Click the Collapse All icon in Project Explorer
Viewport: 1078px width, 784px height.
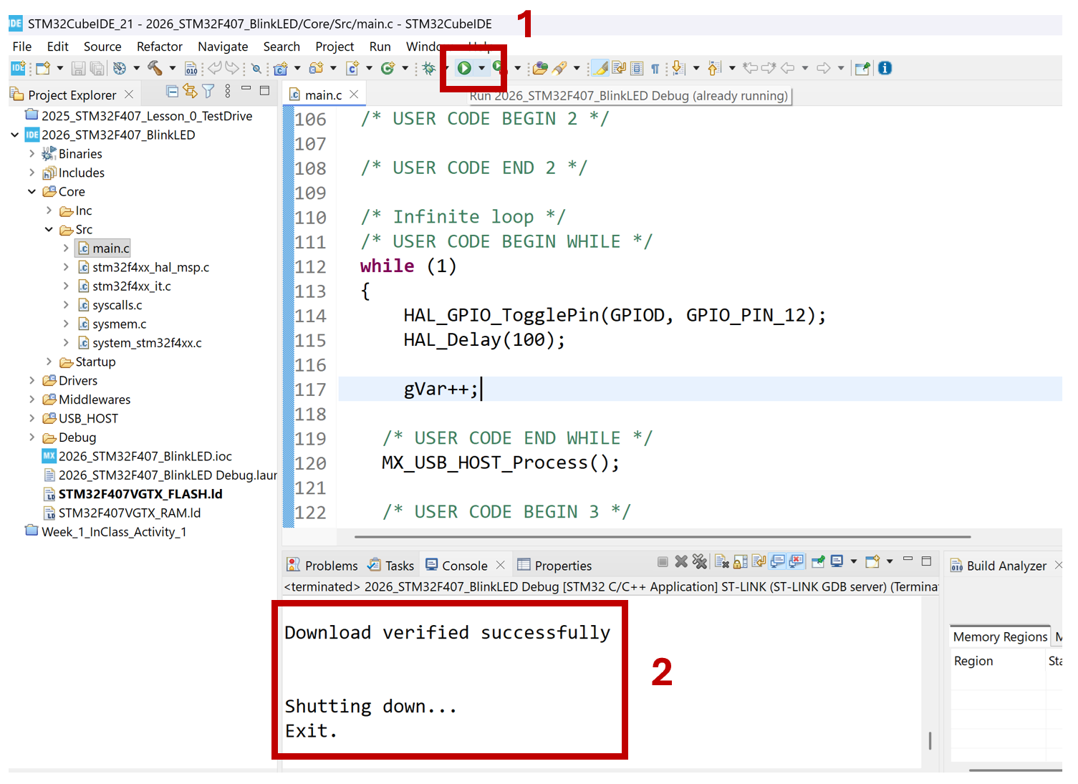point(172,91)
